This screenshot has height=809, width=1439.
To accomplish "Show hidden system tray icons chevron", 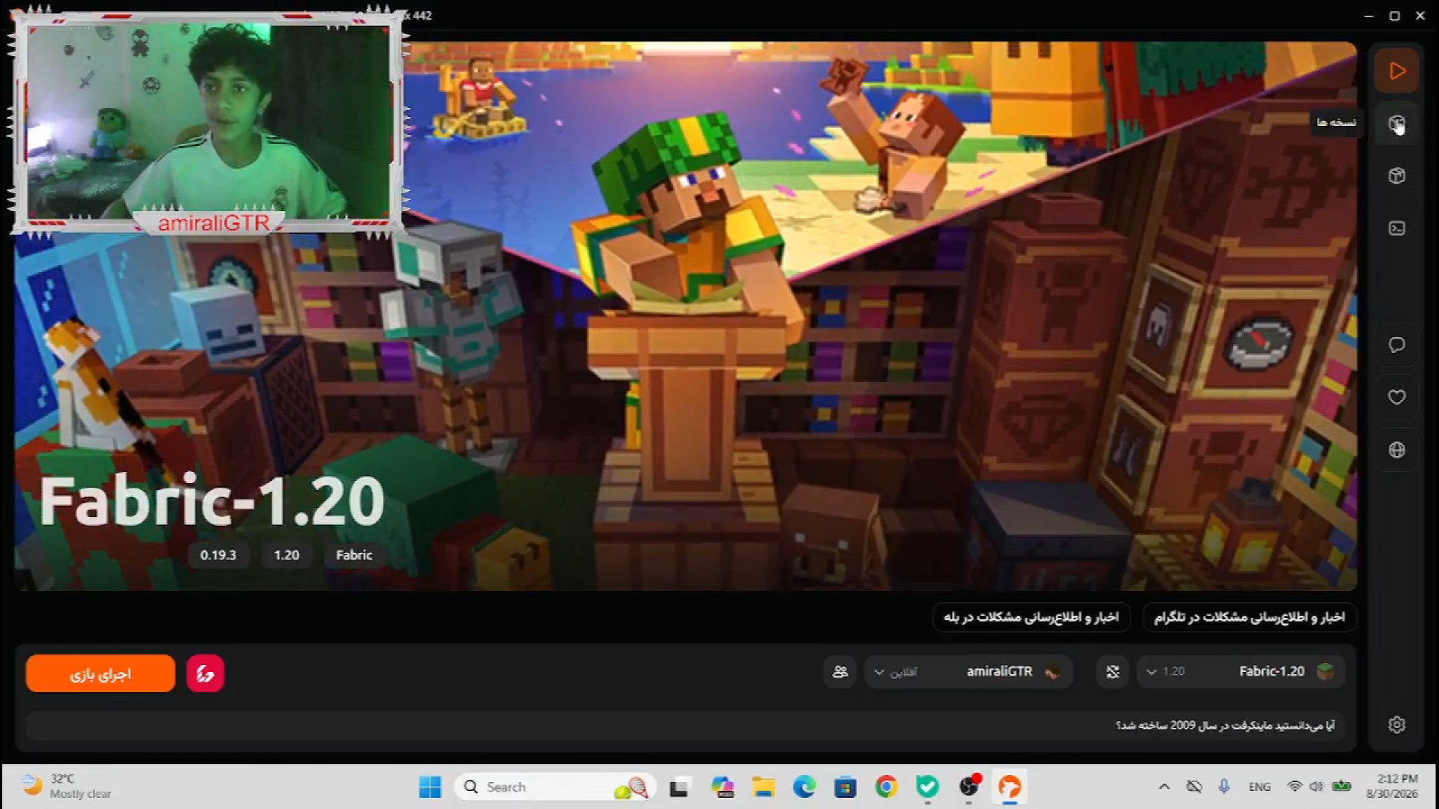I will click(x=1164, y=787).
